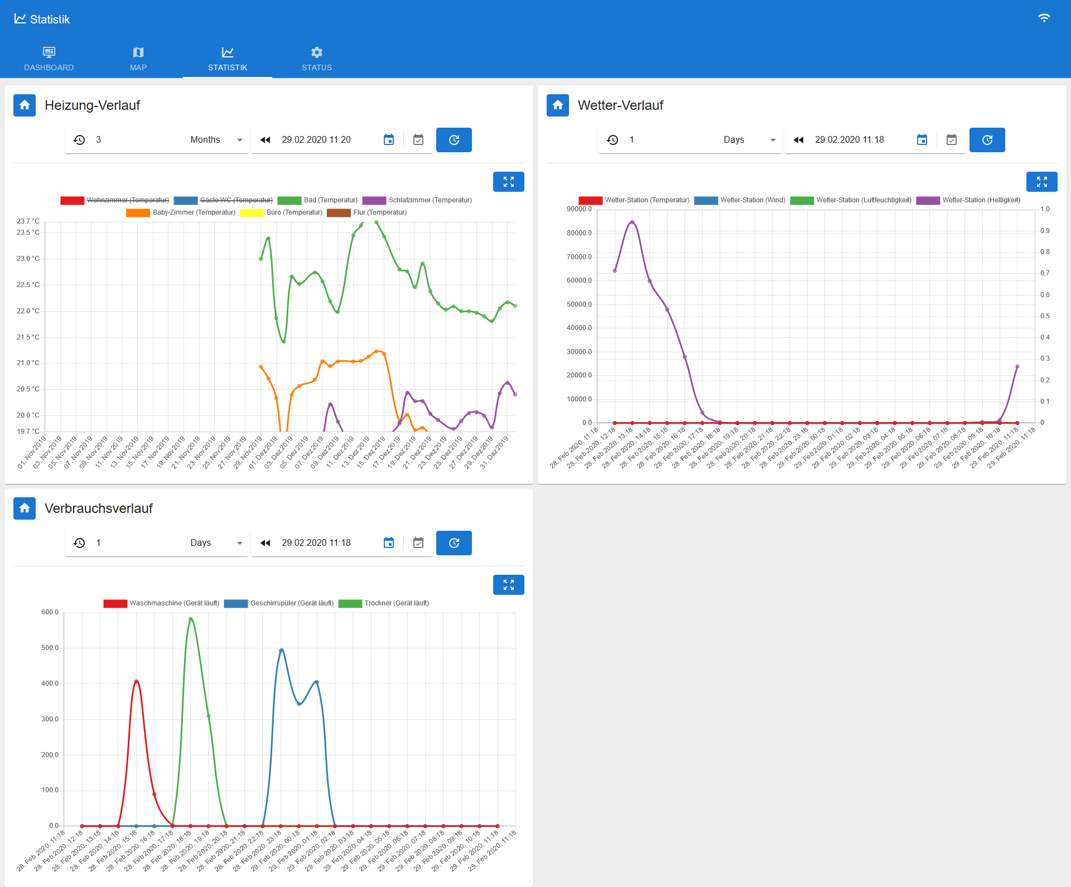Open the Days unit dropdown in Verbrauchsverlauf

216,543
